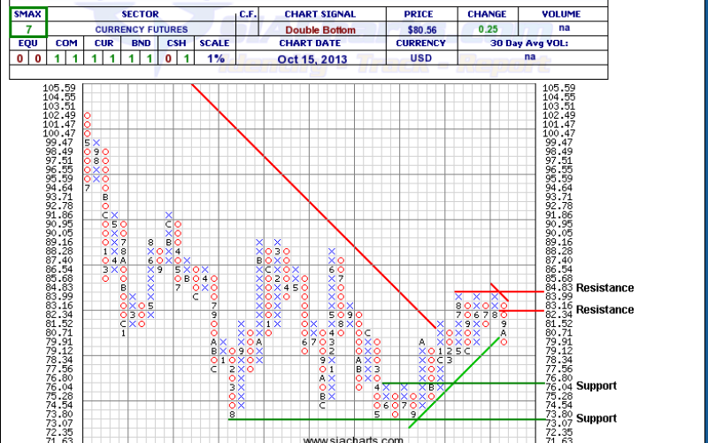The image size is (708, 443).
Task: Select the green 0.25 change value
Action: tap(487, 28)
